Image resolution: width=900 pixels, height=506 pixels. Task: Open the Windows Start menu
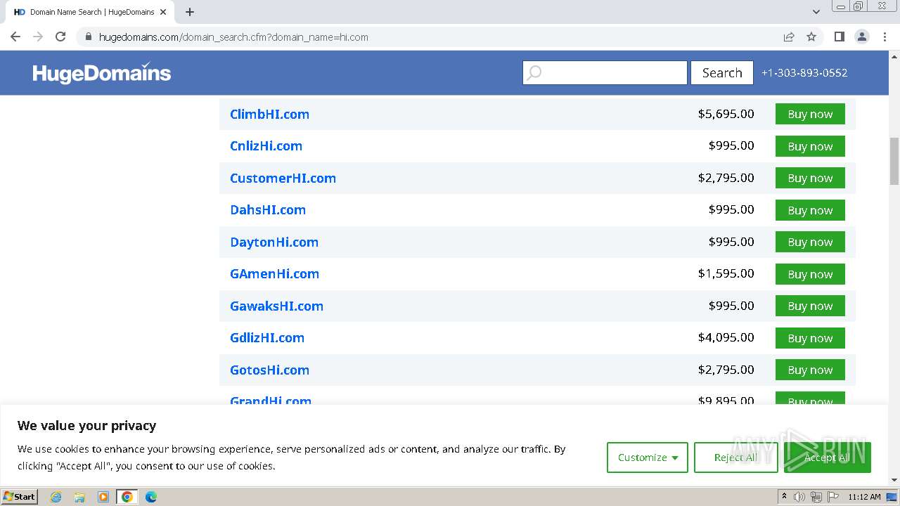pyautogui.click(x=19, y=496)
